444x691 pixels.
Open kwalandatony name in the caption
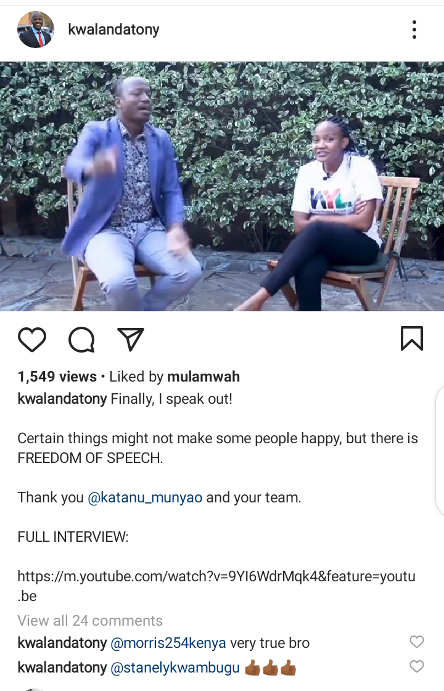62,399
